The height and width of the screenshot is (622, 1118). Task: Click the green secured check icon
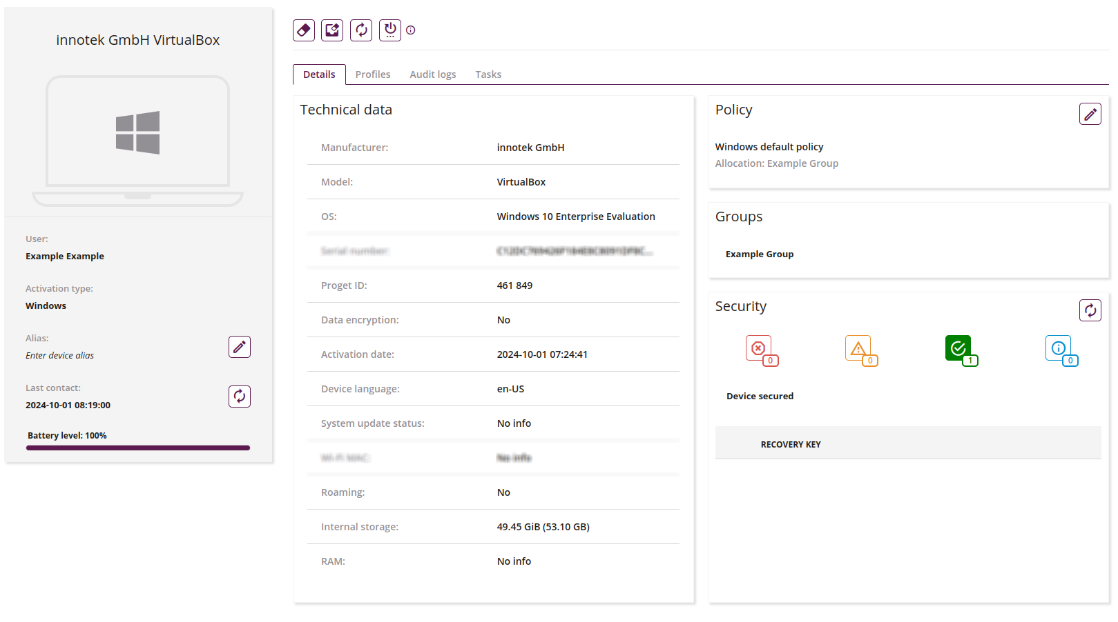click(x=961, y=350)
